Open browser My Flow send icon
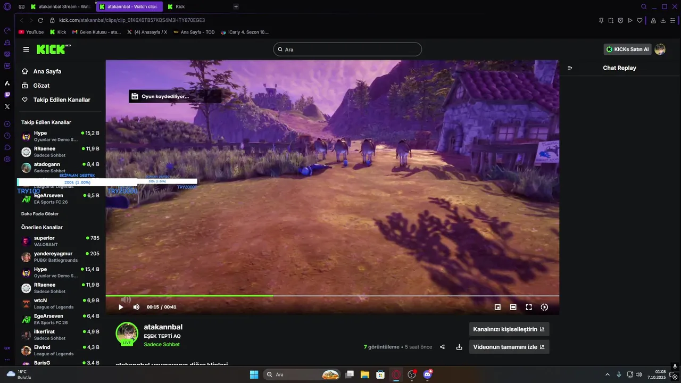This screenshot has height=383, width=681. pyautogui.click(x=630, y=20)
